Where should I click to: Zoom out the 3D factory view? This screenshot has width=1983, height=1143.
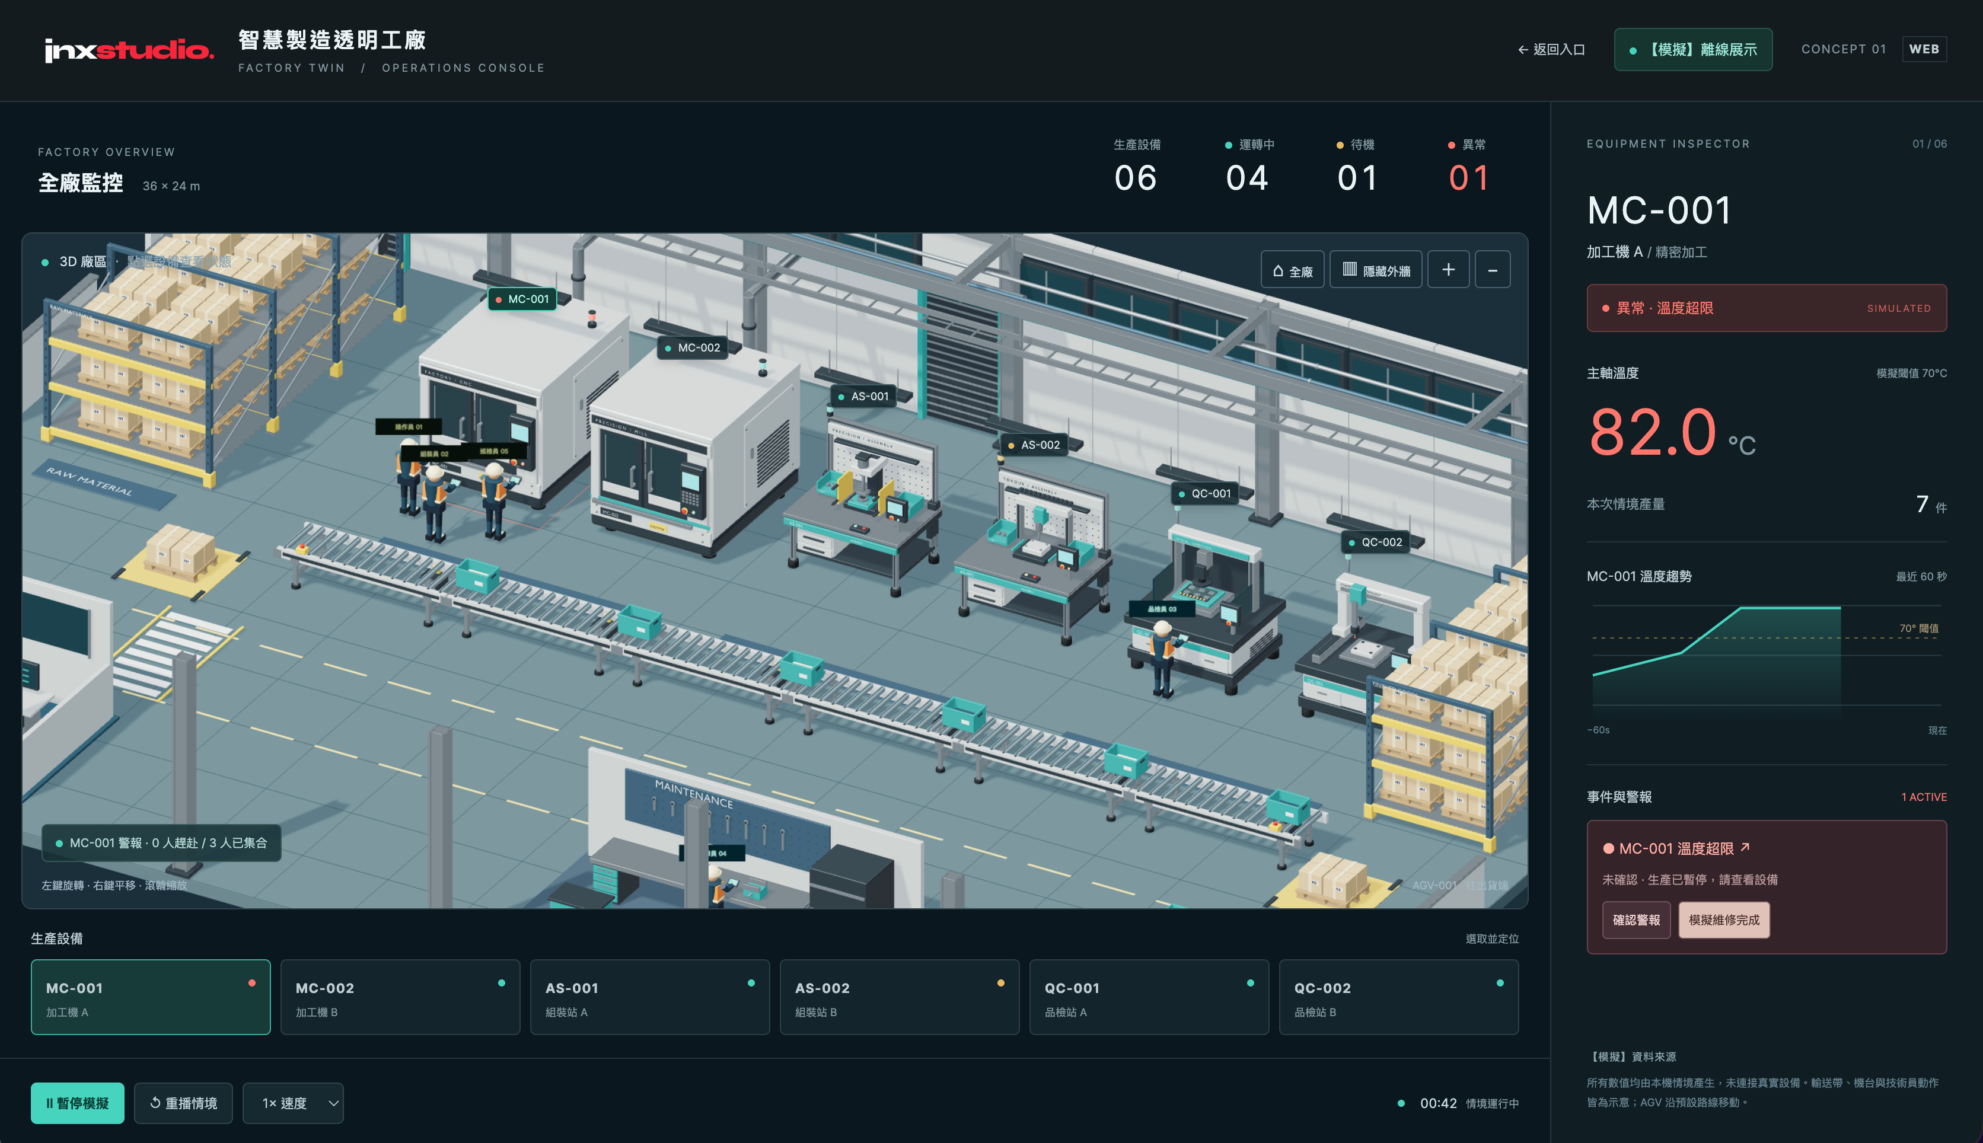(x=1493, y=270)
